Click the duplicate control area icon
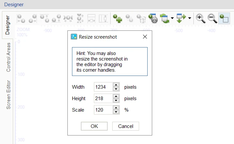Screen dimensions: 234x144 coord(129,18)
